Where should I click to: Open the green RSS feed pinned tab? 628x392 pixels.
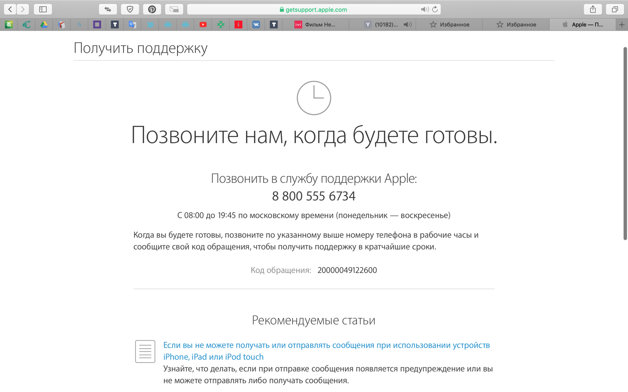click(9, 24)
